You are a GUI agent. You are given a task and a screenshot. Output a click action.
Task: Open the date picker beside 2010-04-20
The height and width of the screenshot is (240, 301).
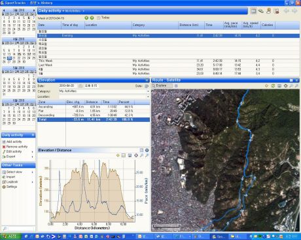pos(80,86)
